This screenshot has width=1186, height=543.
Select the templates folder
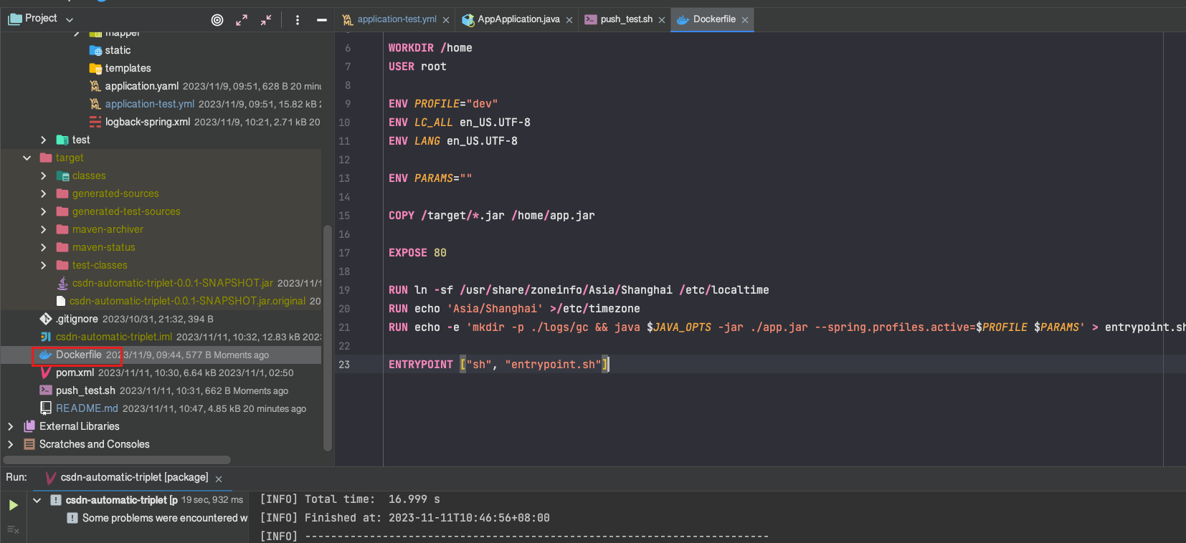click(128, 68)
